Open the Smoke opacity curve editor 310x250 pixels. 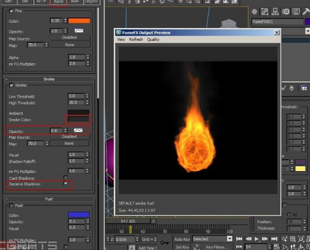78,130
